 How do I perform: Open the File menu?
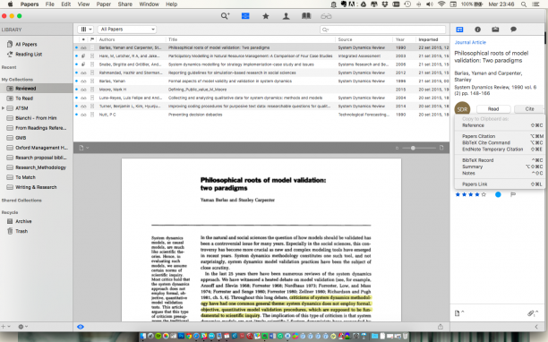[x=50, y=4]
